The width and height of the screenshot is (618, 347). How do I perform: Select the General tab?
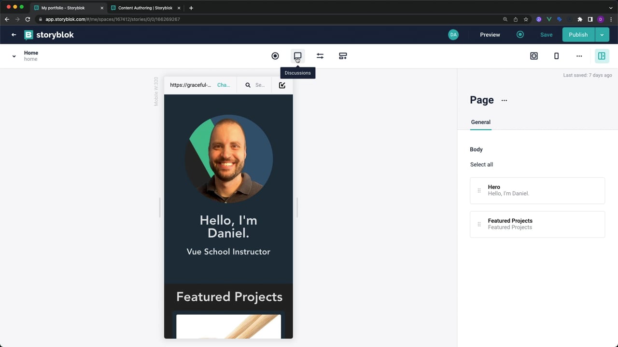tap(481, 122)
